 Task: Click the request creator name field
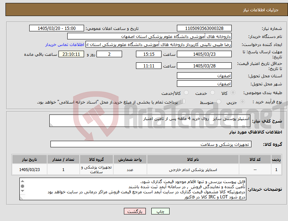tap(159, 44)
